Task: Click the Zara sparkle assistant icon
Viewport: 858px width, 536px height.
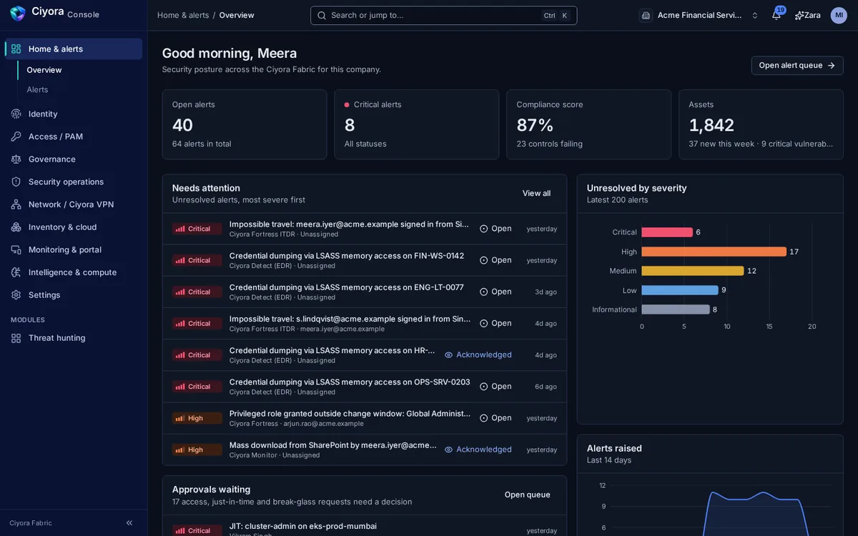Action: [x=799, y=15]
